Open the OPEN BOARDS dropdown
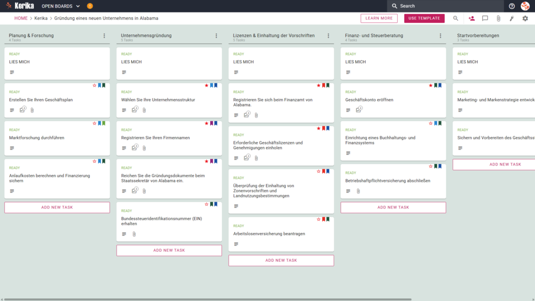The width and height of the screenshot is (535, 301). coord(61,6)
